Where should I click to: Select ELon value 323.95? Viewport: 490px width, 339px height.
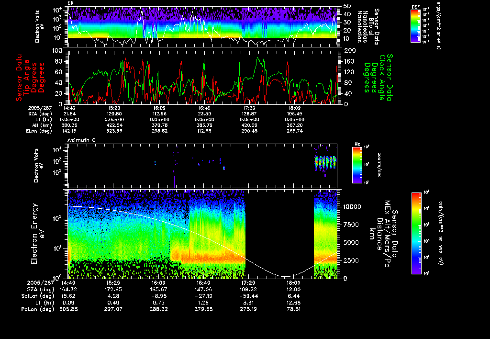114,131
